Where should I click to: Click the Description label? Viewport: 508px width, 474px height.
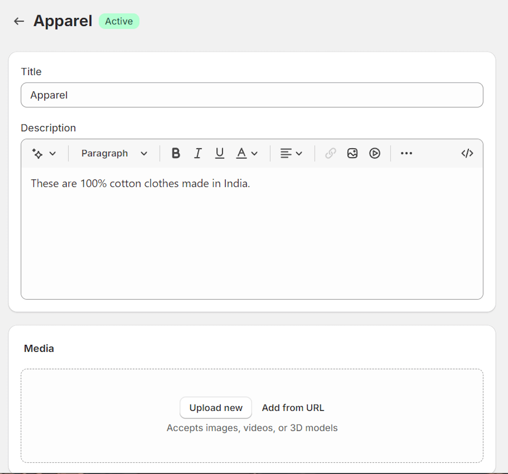coord(48,128)
